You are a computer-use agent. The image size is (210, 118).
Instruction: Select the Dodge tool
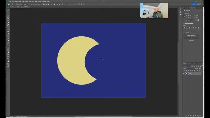(x=8, y=41)
